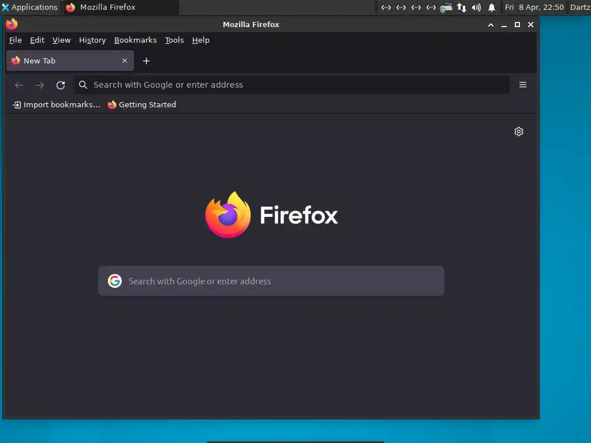Viewport: 591px width, 443px height.
Task: Open the File menu
Action: click(16, 40)
